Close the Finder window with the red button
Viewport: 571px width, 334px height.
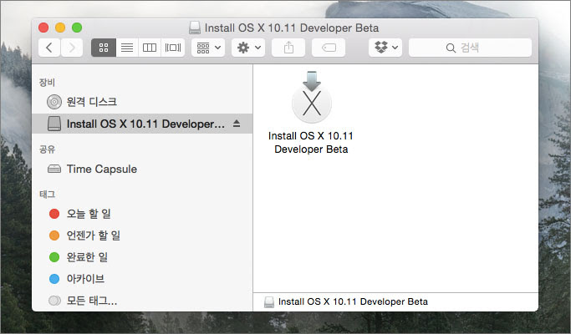coord(43,28)
